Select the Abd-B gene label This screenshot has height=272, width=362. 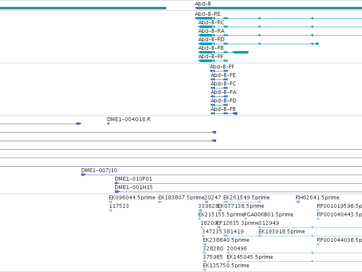click(x=203, y=4)
